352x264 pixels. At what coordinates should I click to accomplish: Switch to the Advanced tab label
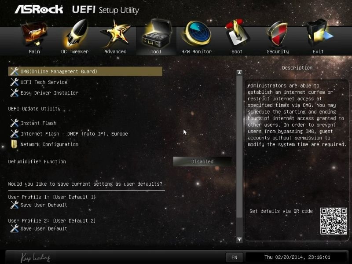click(x=115, y=51)
